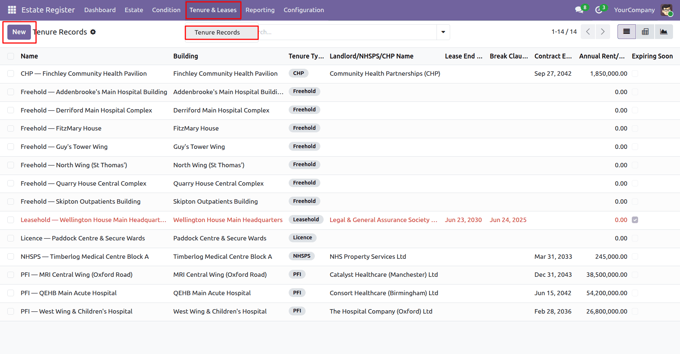Image resolution: width=680 pixels, height=354 pixels.
Task: Open the apps grid home menu icon
Action: (x=12, y=10)
